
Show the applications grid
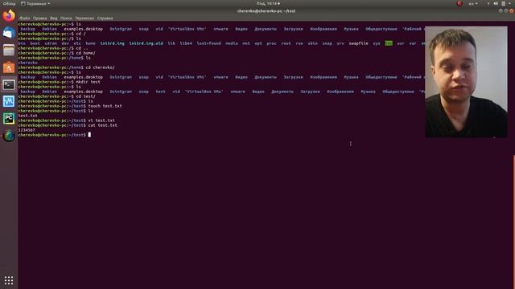click(9, 280)
